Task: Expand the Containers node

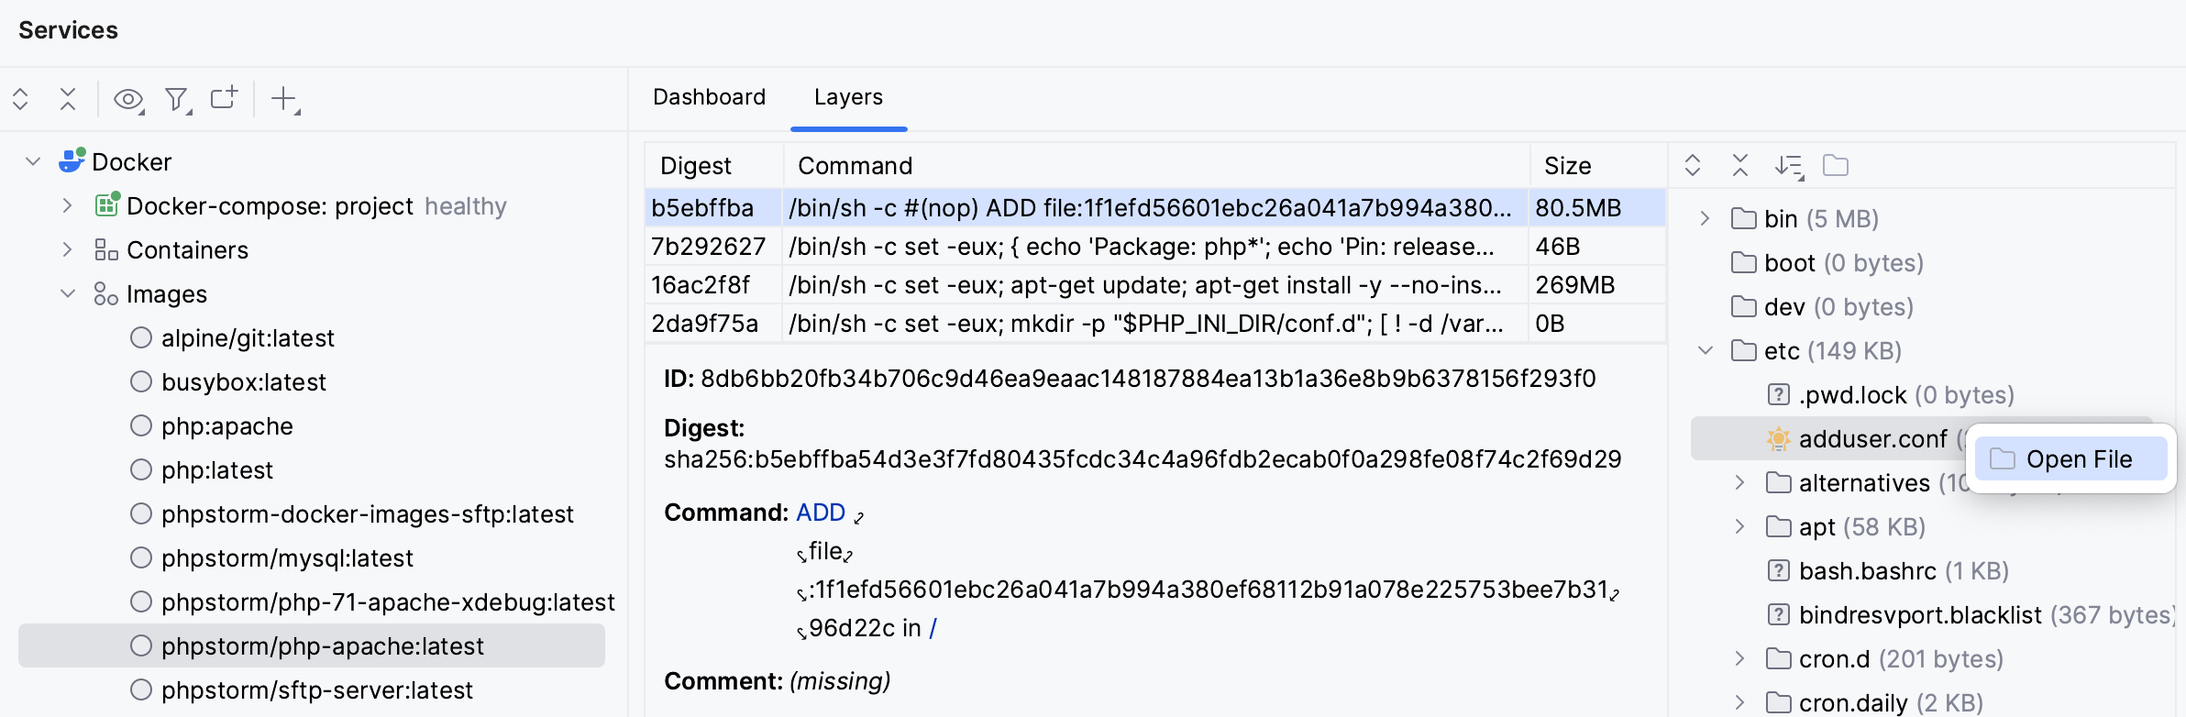Action: point(65,249)
